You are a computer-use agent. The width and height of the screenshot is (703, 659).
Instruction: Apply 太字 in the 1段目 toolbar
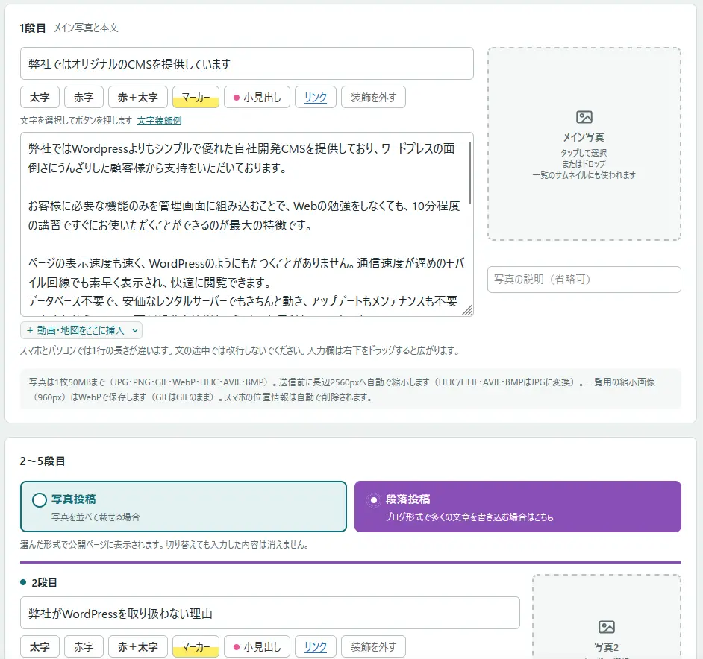pyautogui.click(x=40, y=97)
